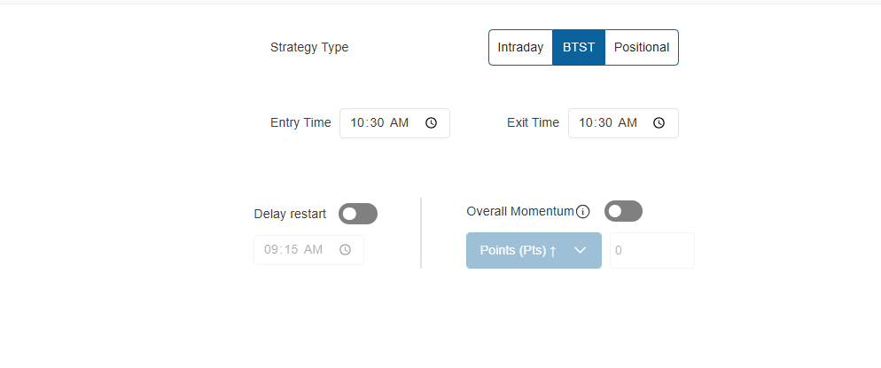Open the Exit Time clock picker icon
This screenshot has height=368, width=881.
coord(659,123)
